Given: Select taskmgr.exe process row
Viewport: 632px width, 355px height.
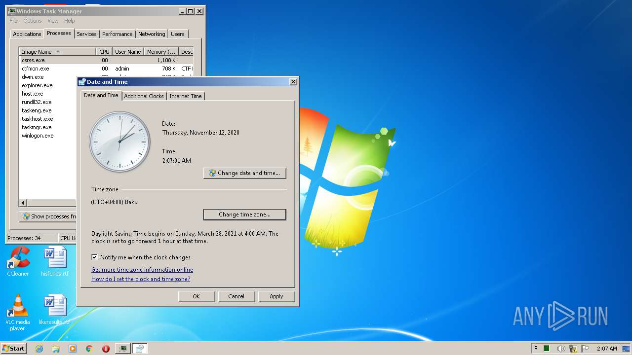Looking at the screenshot, I should pyautogui.click(x=48, y=127).
